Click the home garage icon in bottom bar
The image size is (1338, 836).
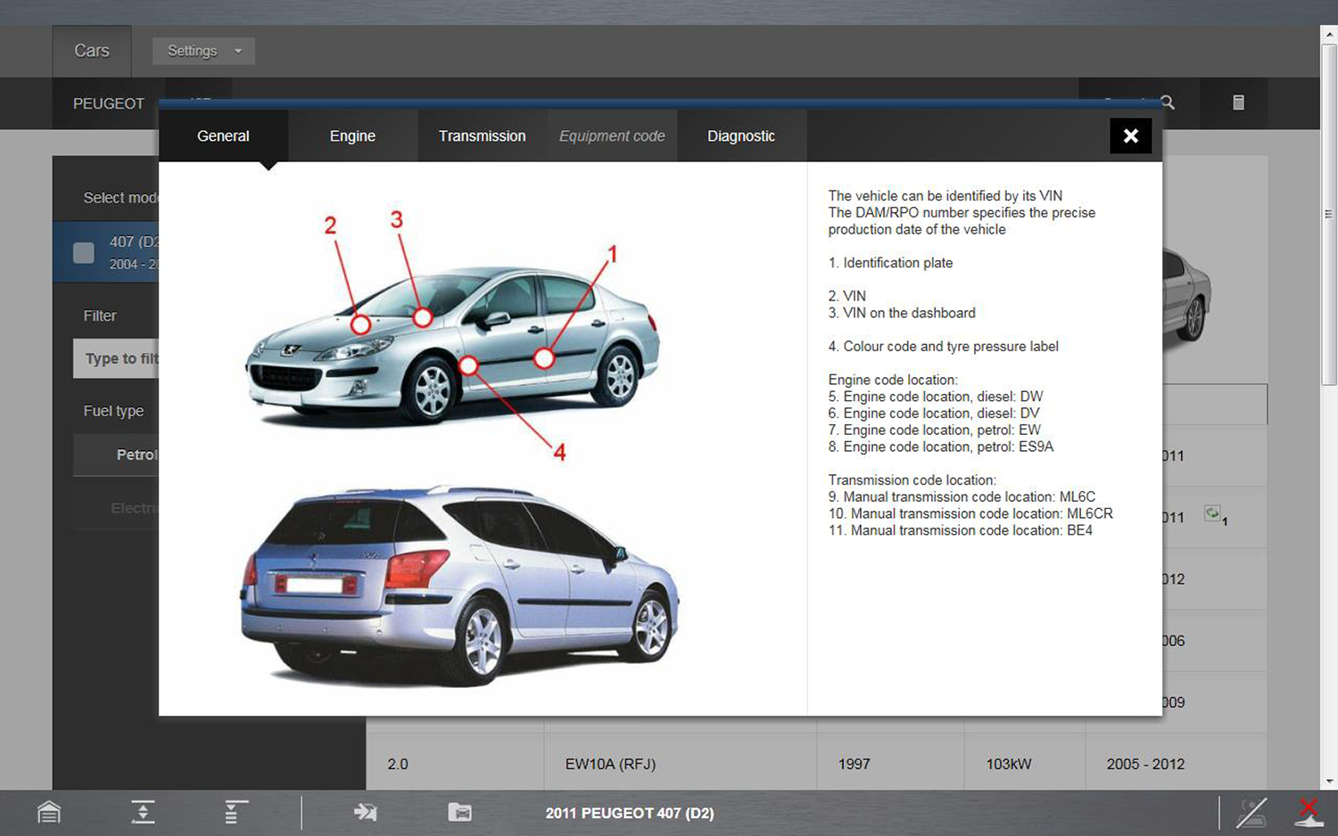point(49,812)
